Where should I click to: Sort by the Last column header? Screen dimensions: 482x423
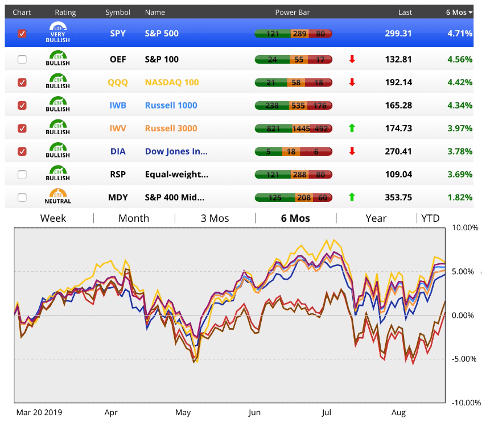point(405,13)
